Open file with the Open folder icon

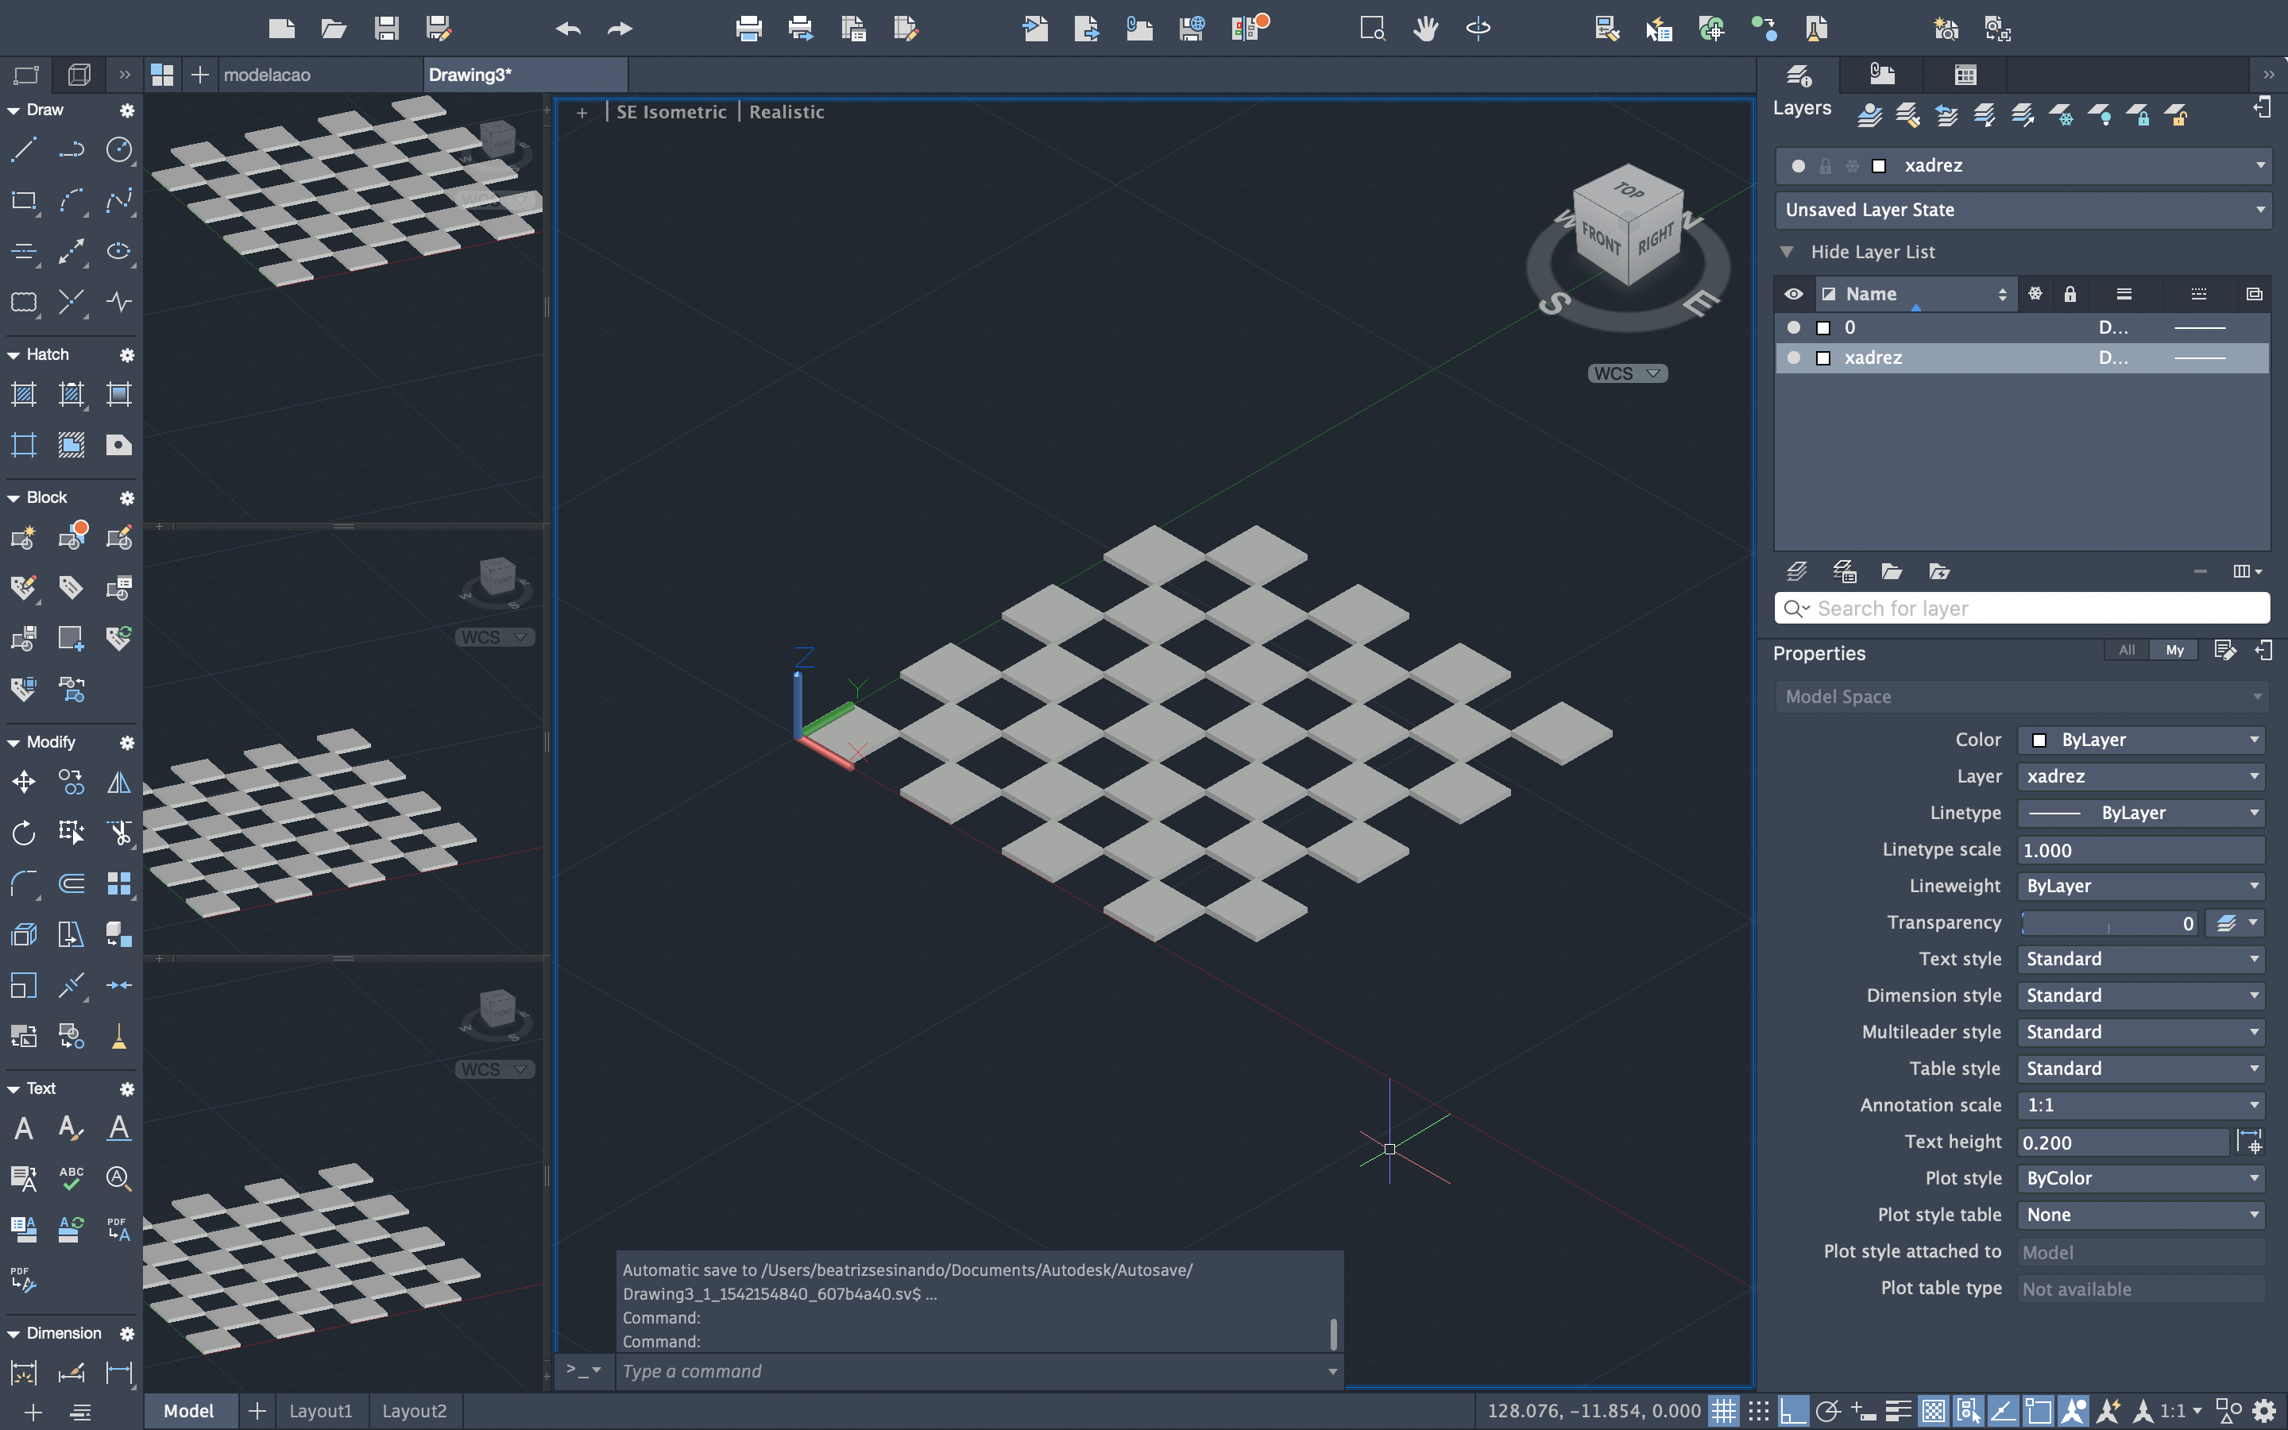(334, 29)
